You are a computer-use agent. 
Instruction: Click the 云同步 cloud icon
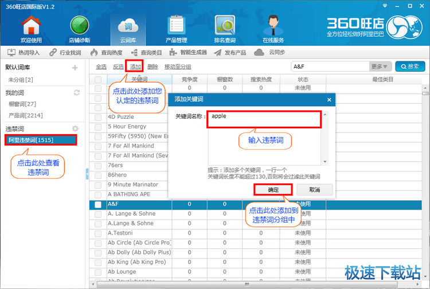[x=259, y=52]
